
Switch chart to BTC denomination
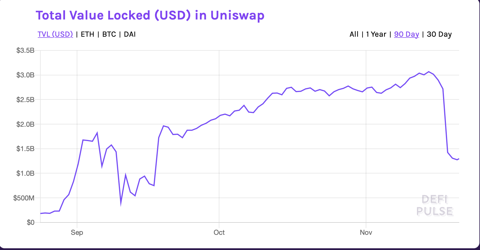109,34
